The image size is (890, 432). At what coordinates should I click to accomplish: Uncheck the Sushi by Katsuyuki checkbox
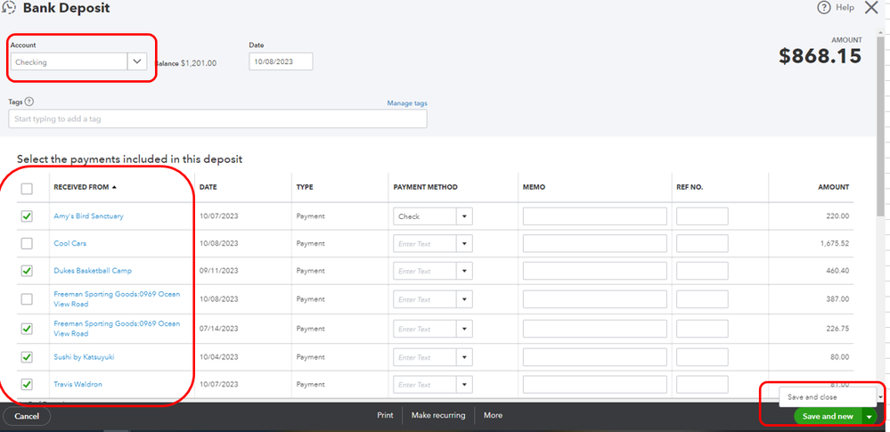coord(27,357)
